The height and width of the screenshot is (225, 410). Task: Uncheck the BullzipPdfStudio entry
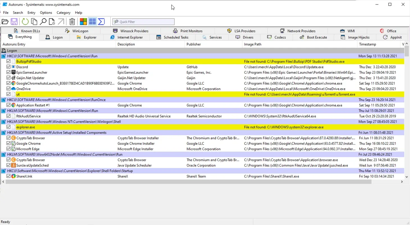9,61
